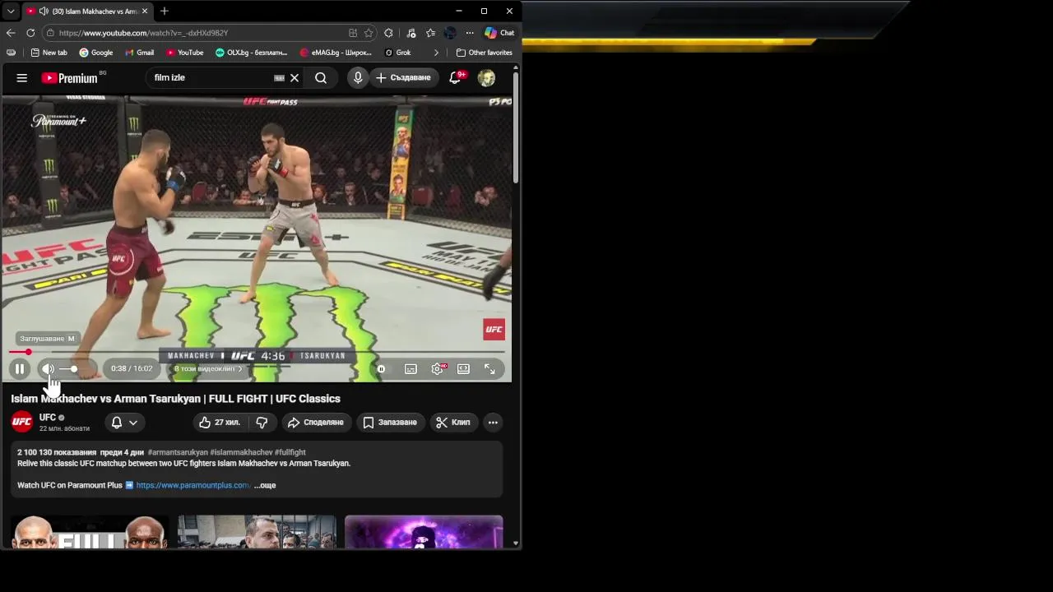
Task: Click the UFC watermark in video
Action: [494, 330]
